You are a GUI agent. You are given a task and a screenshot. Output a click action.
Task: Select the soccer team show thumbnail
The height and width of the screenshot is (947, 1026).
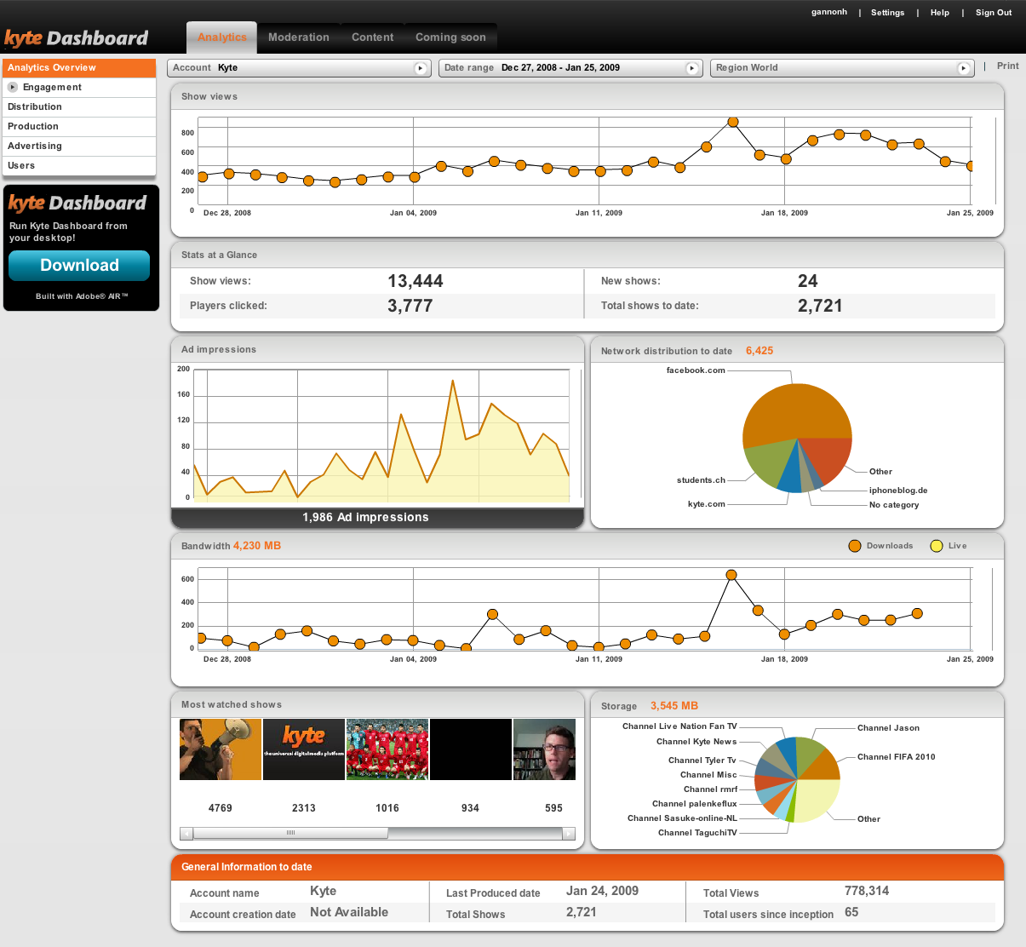(387, 749)
